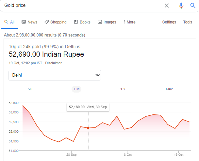Viewport: 199px width, 161px height.
Task: Select the Max chart range
Action: (x=169, y=89)
